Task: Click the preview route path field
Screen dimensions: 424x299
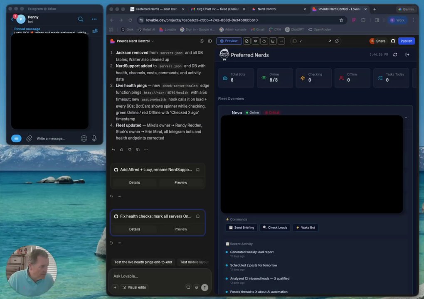Action: coord(312,41)
